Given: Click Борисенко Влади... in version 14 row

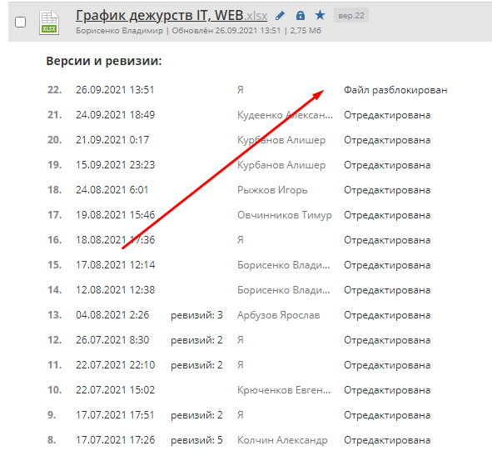Looking at the screenshot, I should pos(283,290).
